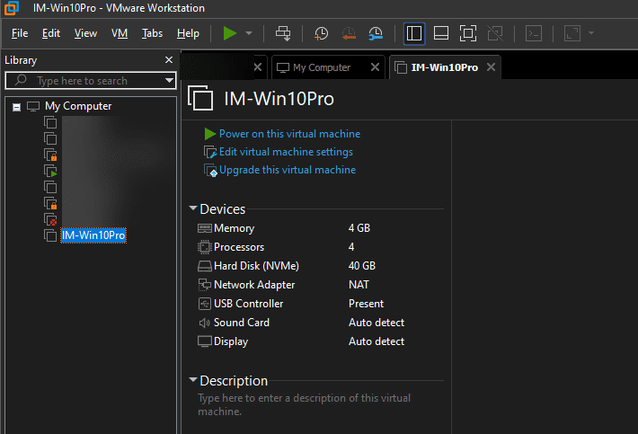Open the library search dropdown arrow
The width and height of the screenshot is (638, 434).
(x=169, y=81)
